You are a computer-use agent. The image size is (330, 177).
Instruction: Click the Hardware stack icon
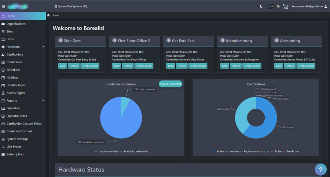[3, 47]
